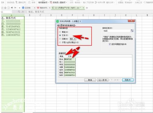Click the 上一步 button in the wizard
The height and width of the screenshot is (113, 153).
coord(103,80)
